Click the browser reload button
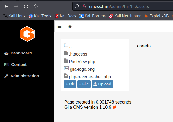 (26, 6)
